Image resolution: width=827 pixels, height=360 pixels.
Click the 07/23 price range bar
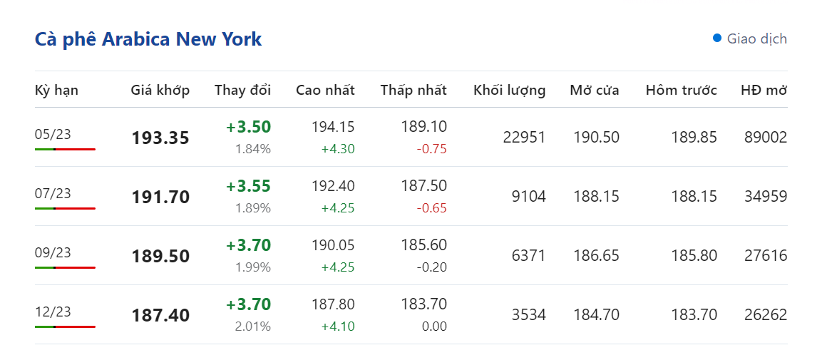coord(65,208)
